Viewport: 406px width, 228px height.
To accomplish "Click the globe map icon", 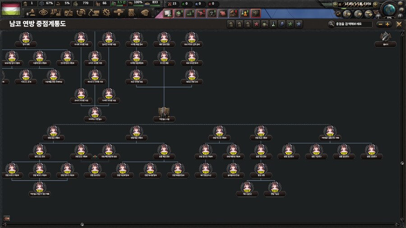I will pyautogui.click(x=388, y=8).
